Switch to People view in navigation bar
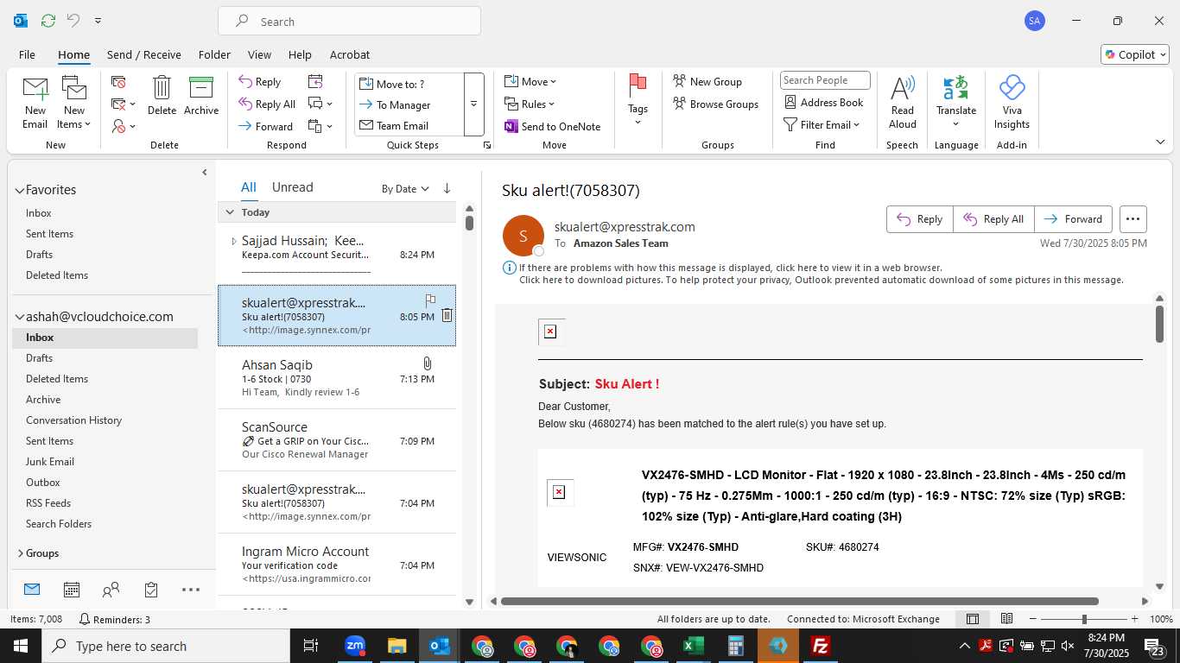 (111, 590)
